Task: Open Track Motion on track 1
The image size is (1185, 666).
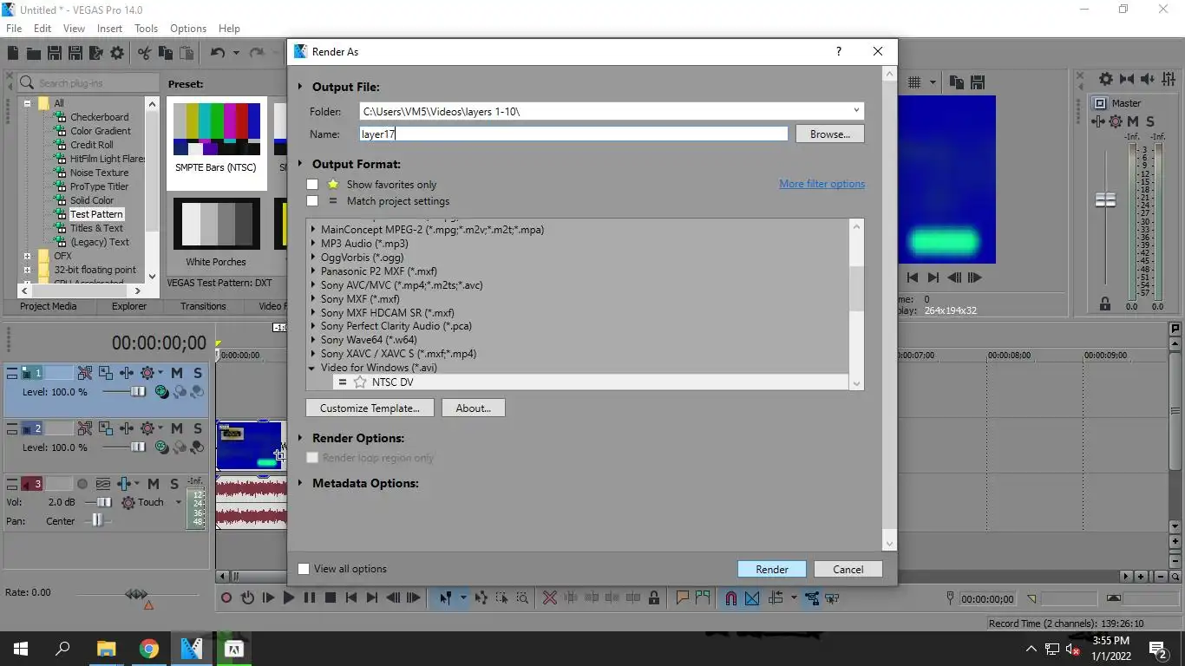Action: (x=106, y=373)
